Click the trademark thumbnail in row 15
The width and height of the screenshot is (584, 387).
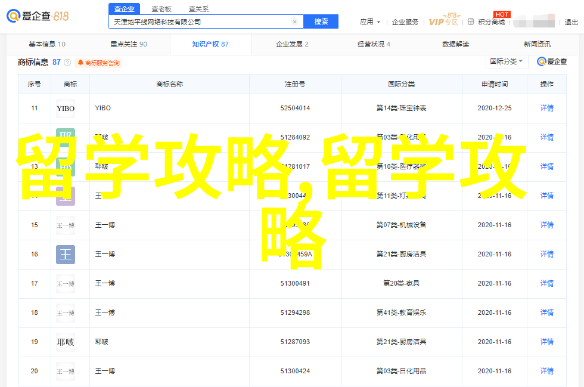click(66, 225)
